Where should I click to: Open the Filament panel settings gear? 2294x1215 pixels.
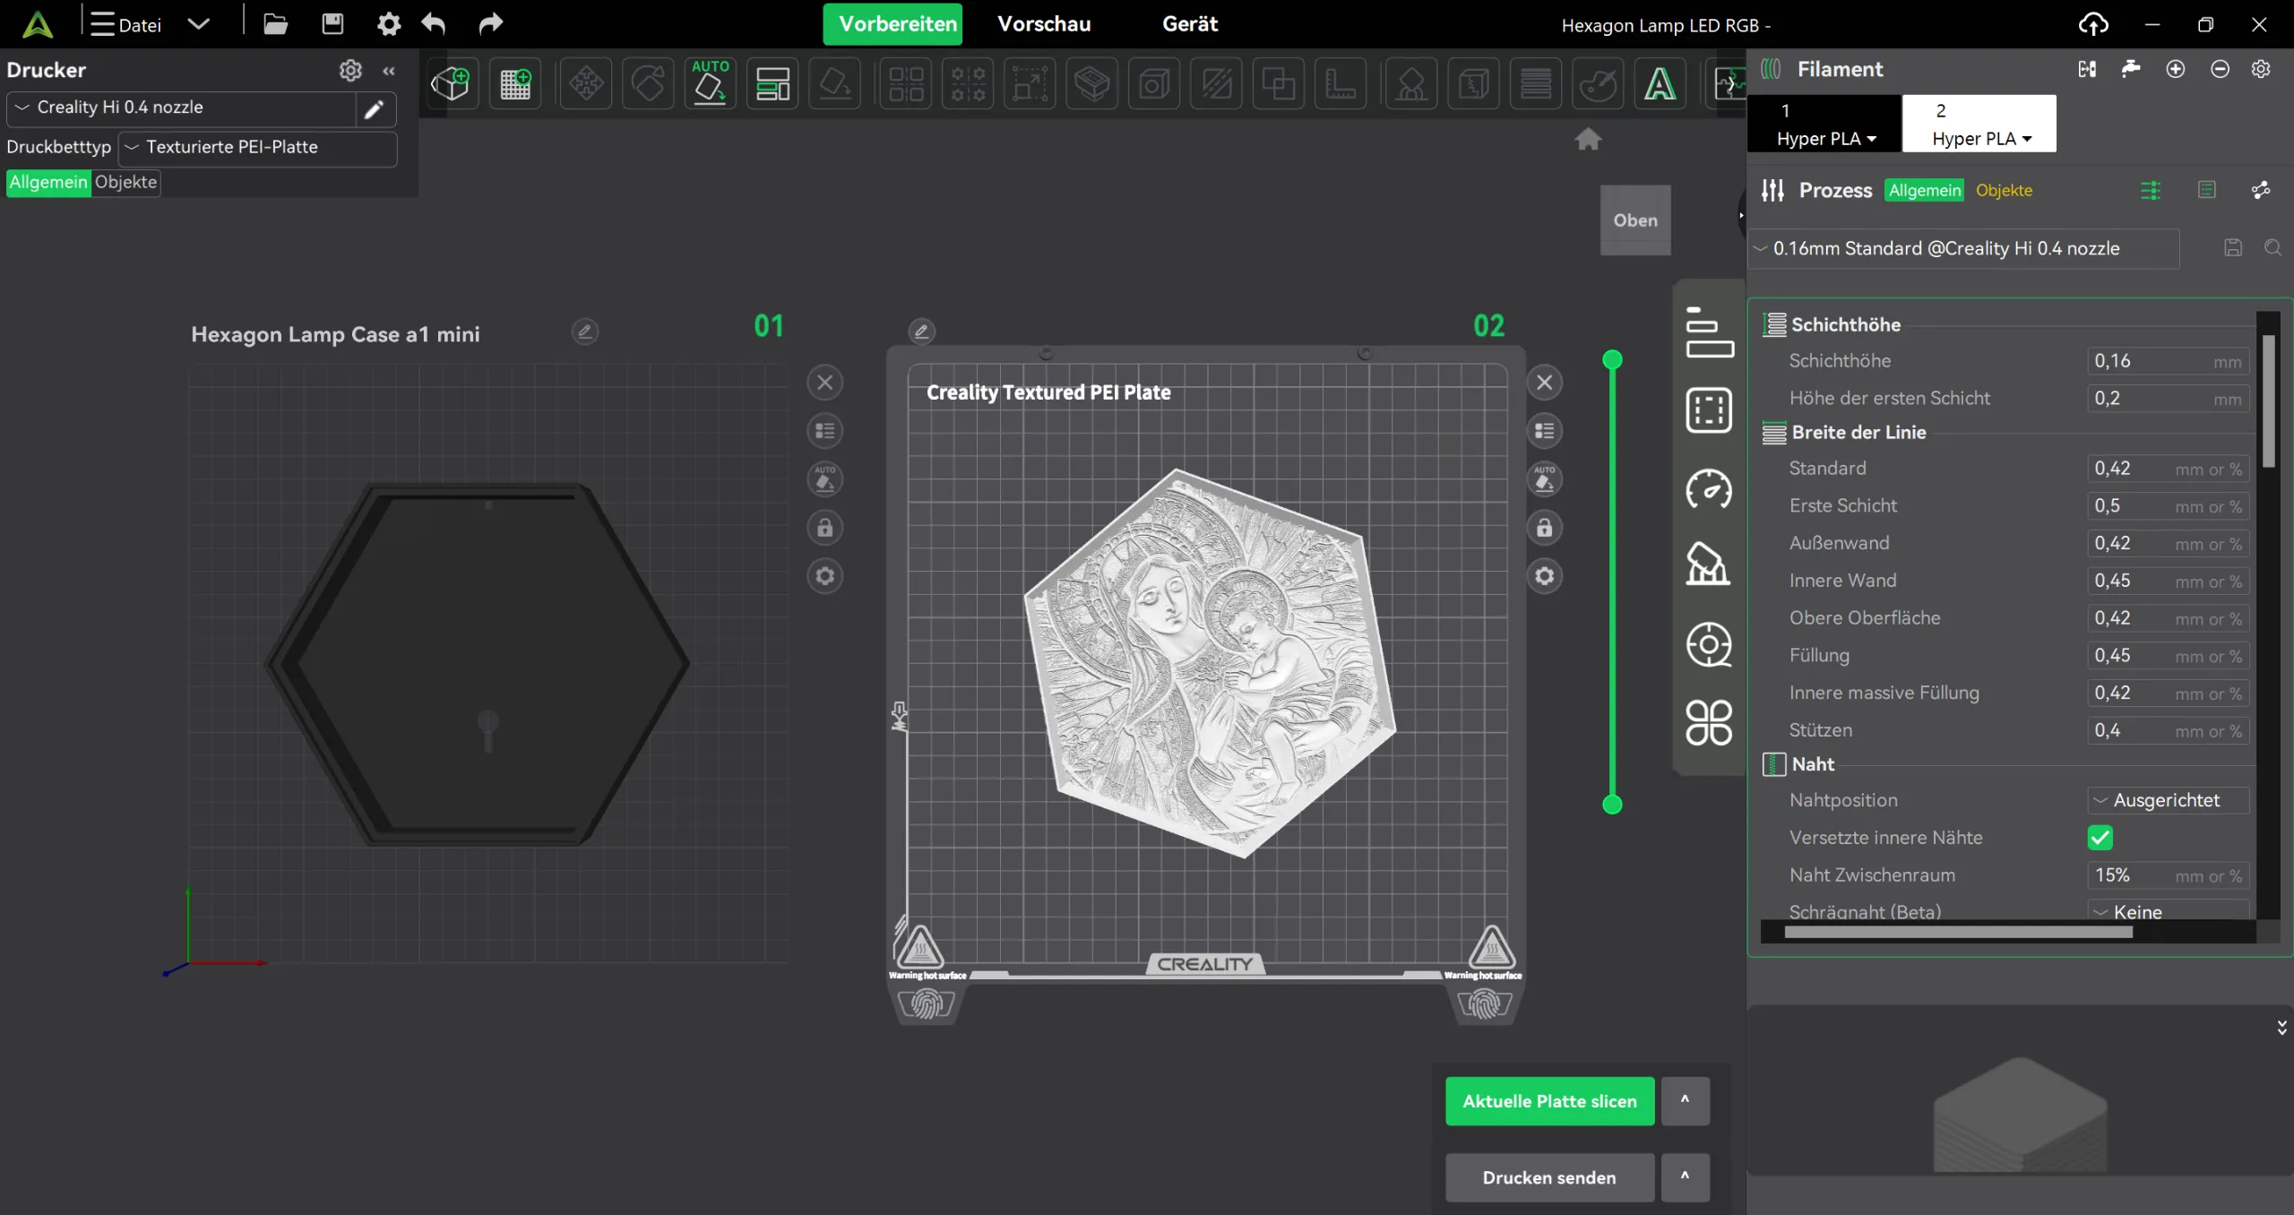(x=2262, y=69)
